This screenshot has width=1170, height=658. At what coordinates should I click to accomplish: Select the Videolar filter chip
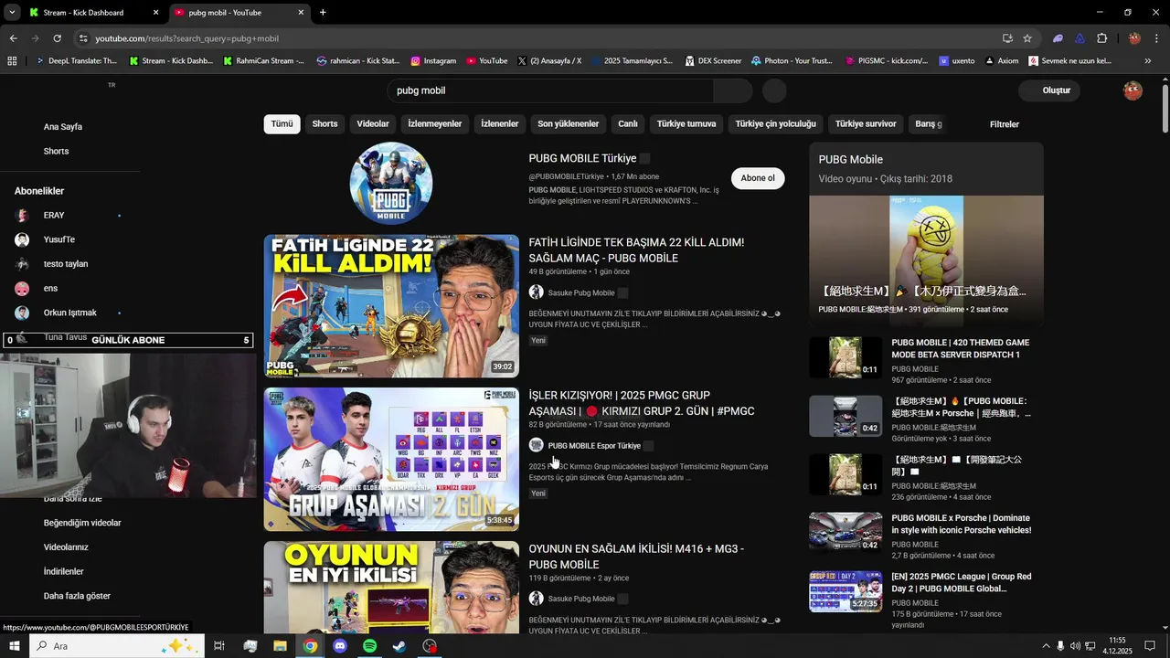tap(373, 124)
